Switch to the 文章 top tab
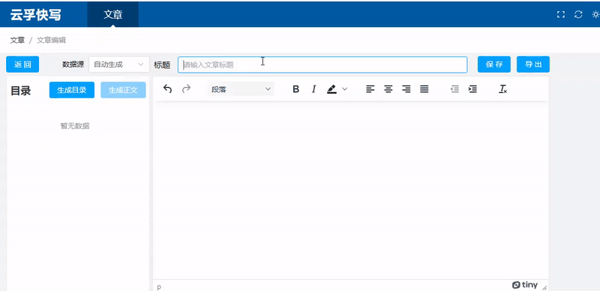This screenshot has height=291, width=600. click(113, 14)
